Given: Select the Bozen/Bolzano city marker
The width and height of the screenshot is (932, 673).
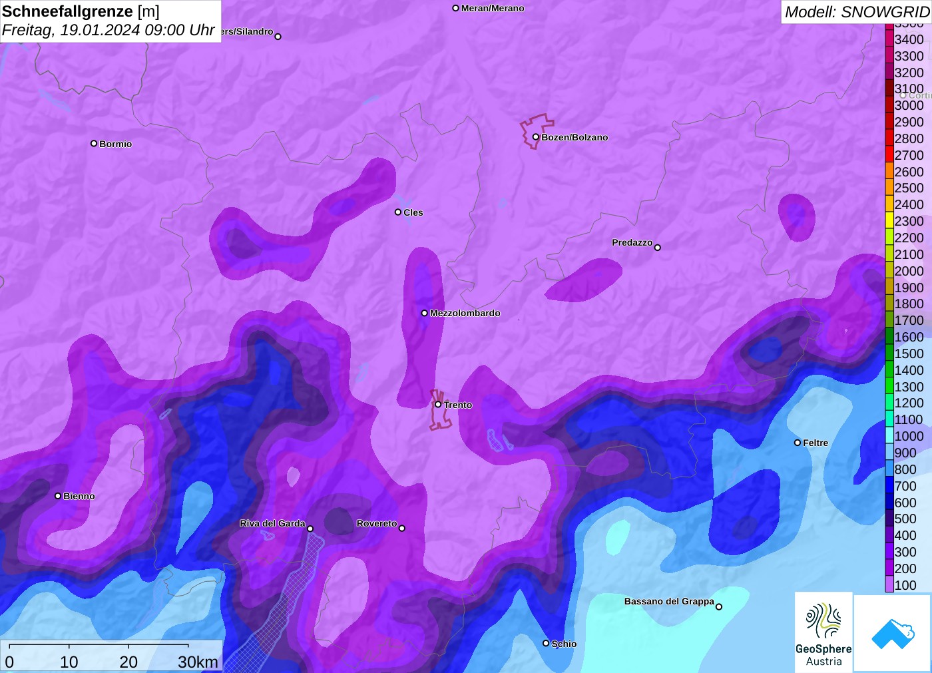Looking at the screenshot, I should pyautogui.click(x=535, y=137).
